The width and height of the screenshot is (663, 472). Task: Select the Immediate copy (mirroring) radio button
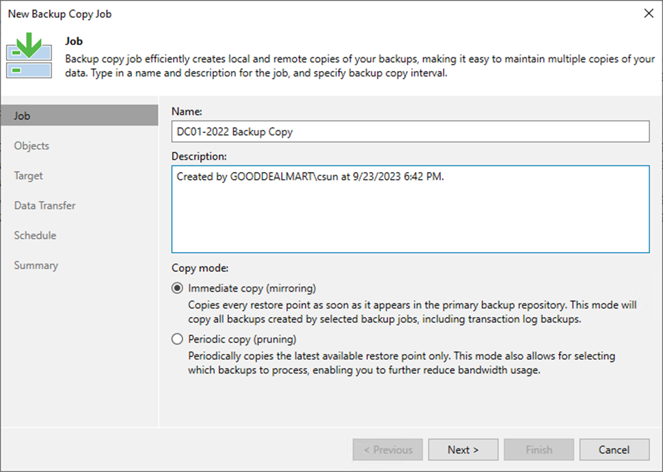[x=177, y=288]
